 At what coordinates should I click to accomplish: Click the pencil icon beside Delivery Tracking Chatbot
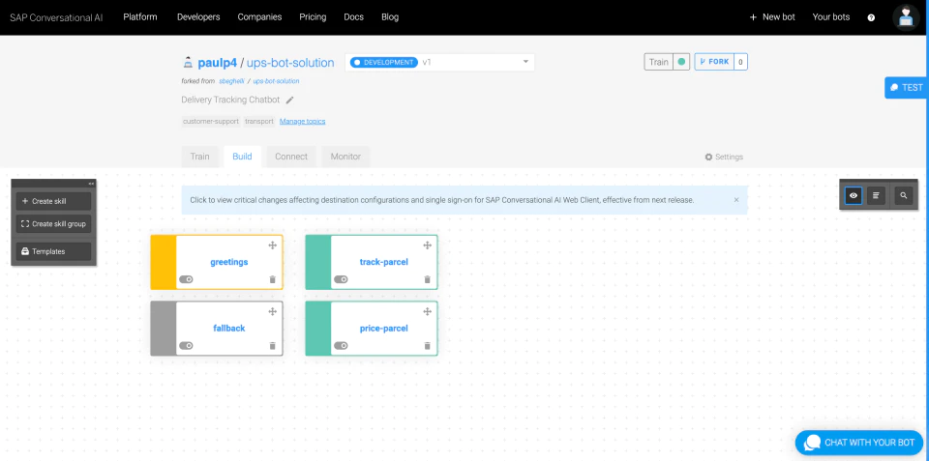(x=289, y=100)
